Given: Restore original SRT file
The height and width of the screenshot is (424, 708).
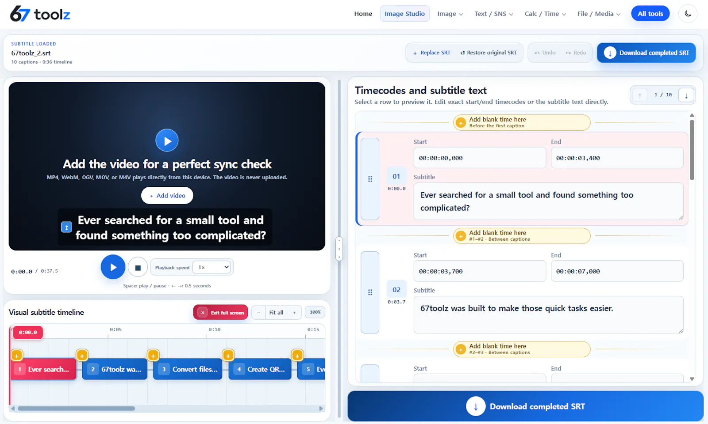Looking at the screenshot, I should [x=489, y=53].
